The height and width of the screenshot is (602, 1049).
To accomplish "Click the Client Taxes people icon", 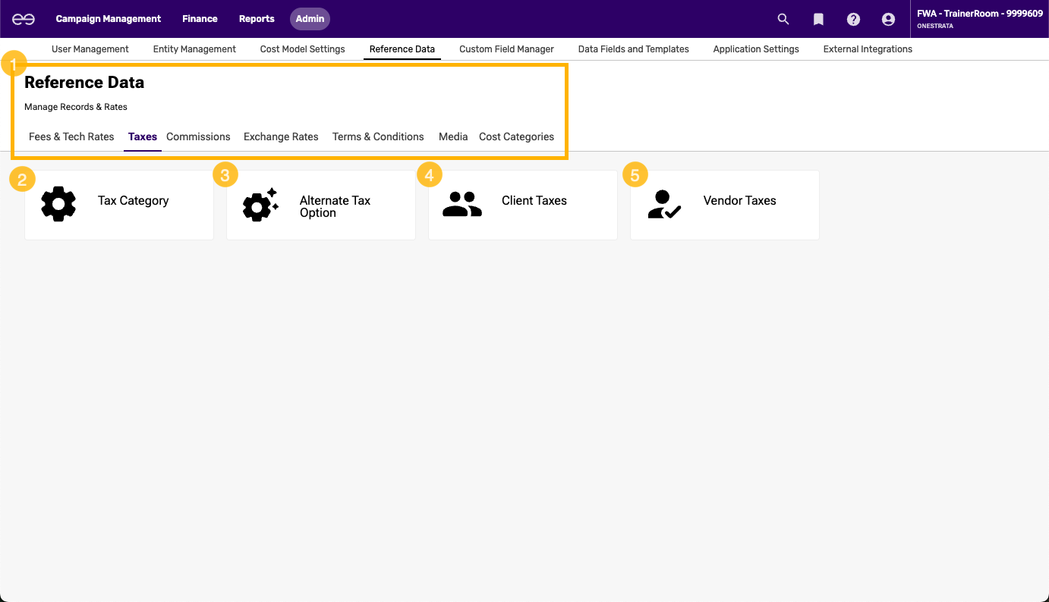I will 461,205.
